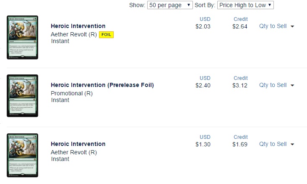Image resolution: width=307 pixels, height=184 pixels.
Task: Open the Sort By dropdown
Action: pyautogui.click(x=245, y=5)
